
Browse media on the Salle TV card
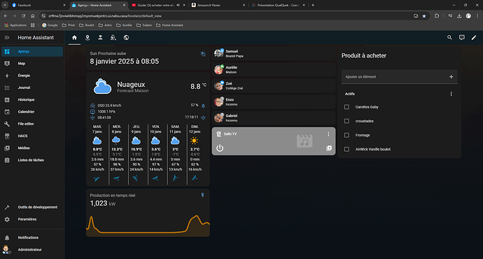pyautogui.click(x=329, y=148)
